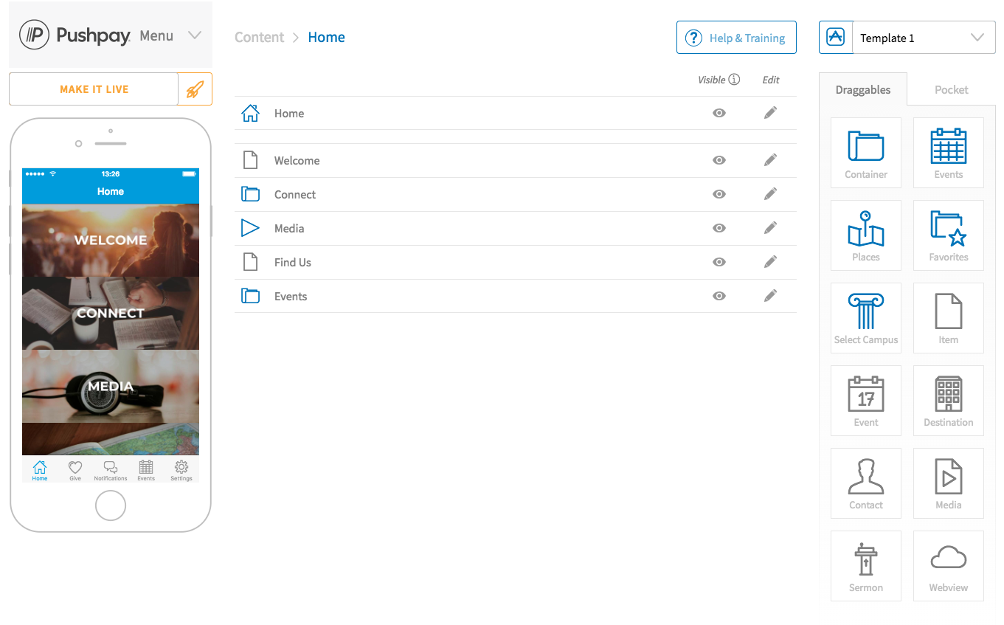Switch to the Pocket tab
The width and height of the screenshot is (1004, 625).
951,89
